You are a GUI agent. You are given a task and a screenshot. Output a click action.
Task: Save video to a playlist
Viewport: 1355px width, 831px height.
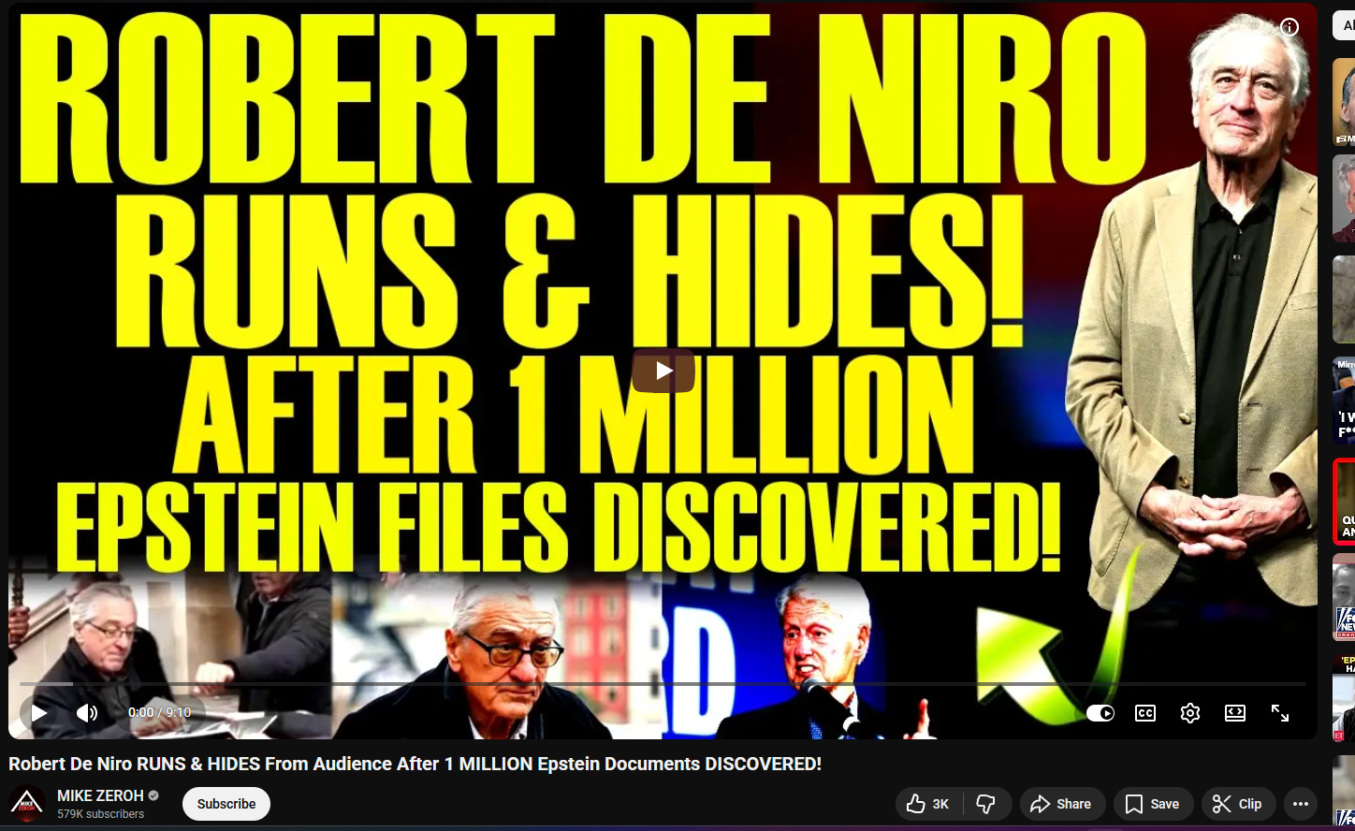coord(1153,804)
